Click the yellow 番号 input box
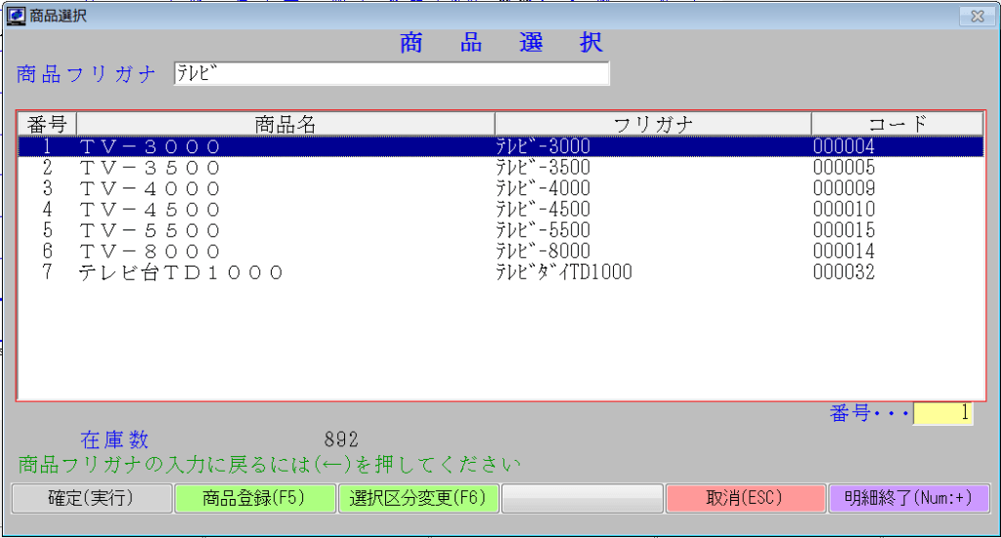The image size is (1001, 538). 943,413
